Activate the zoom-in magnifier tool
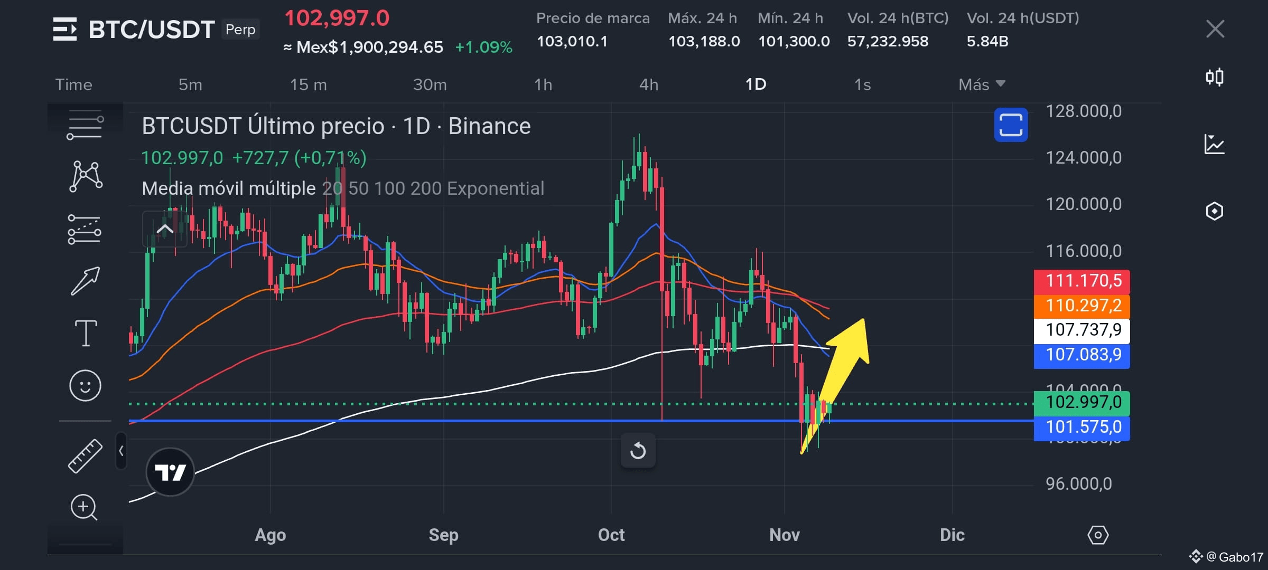Screen dimensions: 1268x570 (x=84, y=507)
